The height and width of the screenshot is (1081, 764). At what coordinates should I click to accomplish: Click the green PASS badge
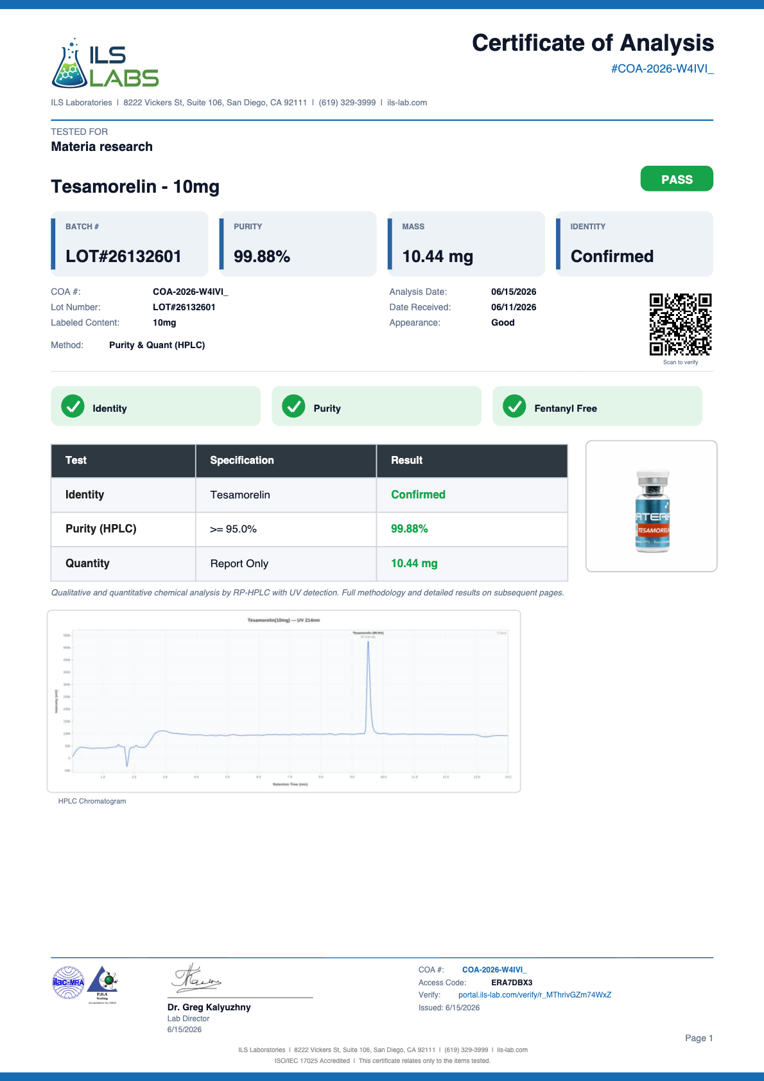(x=677, y=179)
